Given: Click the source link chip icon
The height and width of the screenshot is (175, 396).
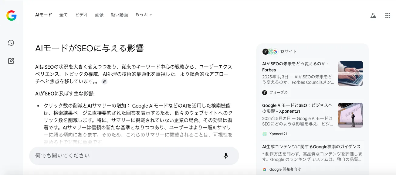Looking at the screenshot, I should point(104,81).
